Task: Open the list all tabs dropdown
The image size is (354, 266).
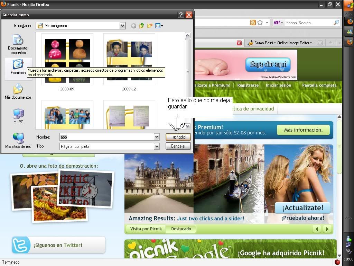Action: [x=339, y=43]
